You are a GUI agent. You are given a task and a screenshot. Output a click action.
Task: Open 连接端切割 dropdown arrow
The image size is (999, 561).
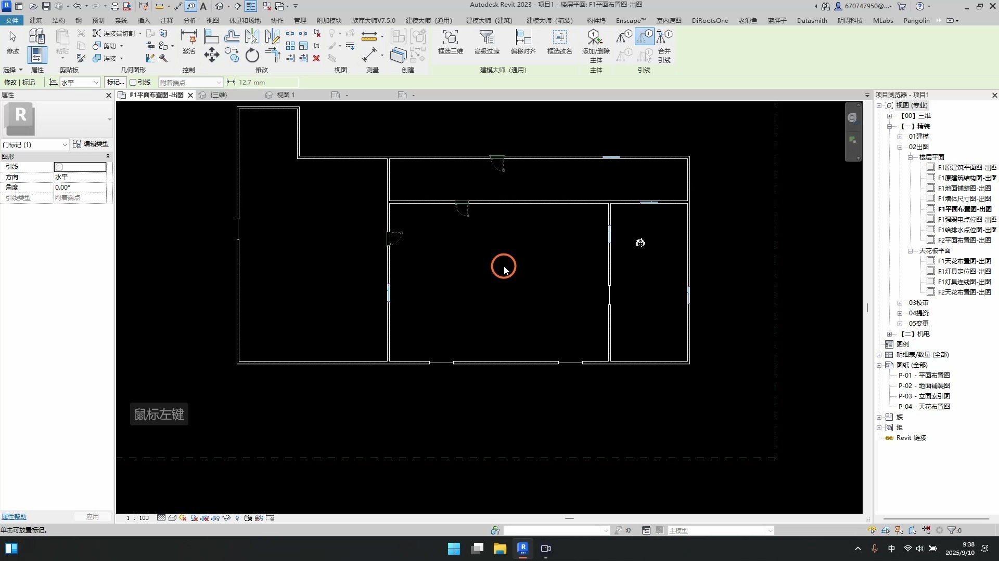(140, 33)
